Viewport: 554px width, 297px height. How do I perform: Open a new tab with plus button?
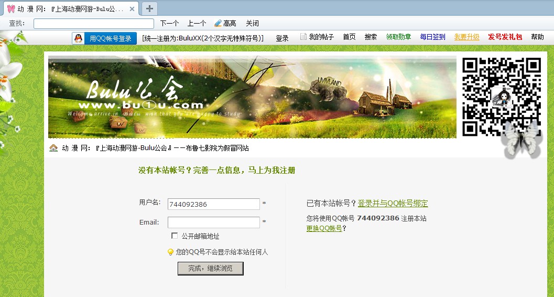click(x=149, y=8)
